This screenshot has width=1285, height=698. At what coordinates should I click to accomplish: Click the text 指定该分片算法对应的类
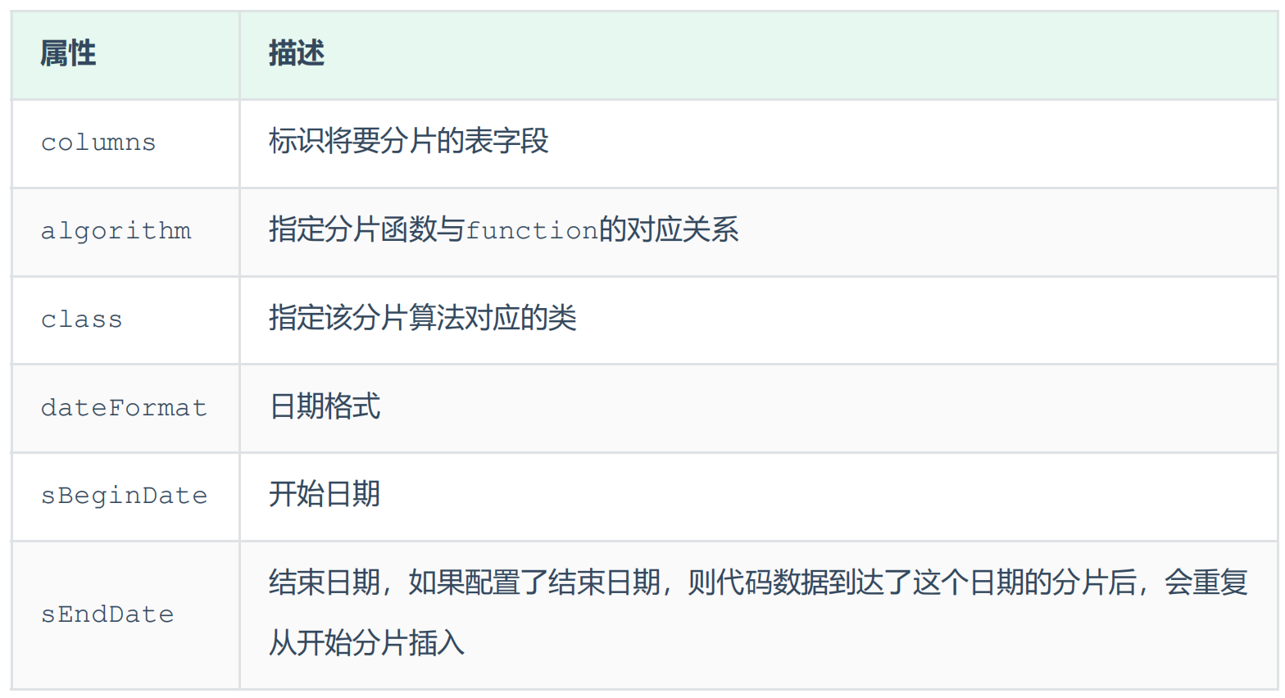click(x=422, y=318)
